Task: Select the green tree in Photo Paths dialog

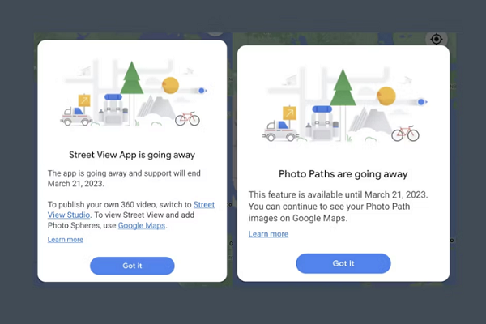Action: click(x=343, y=87)
